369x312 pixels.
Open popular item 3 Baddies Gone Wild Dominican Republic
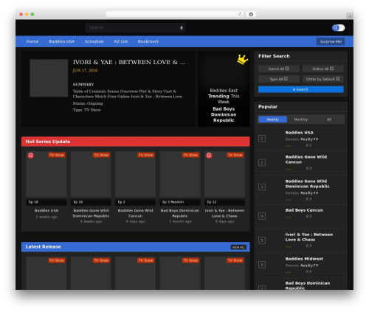(x=307, y=184)
